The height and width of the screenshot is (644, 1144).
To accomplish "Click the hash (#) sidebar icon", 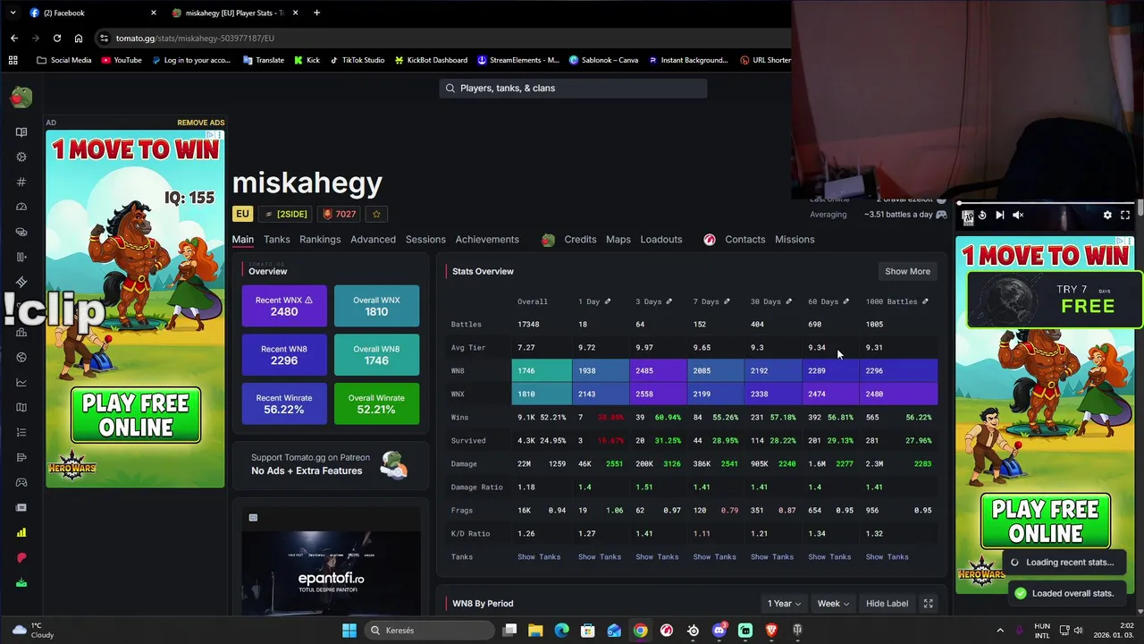I will (x=21, y=182).
